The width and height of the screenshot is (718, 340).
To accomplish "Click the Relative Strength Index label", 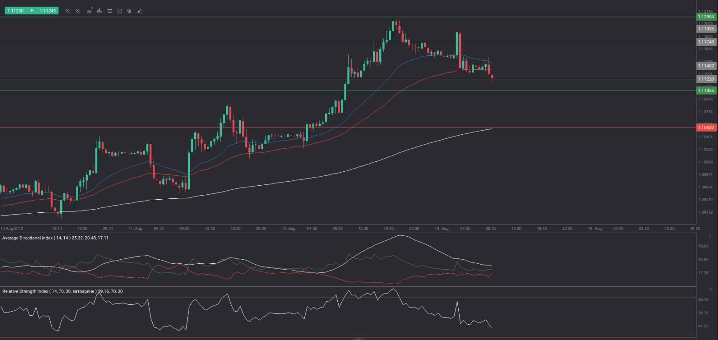I will click(x=62, y=291).
